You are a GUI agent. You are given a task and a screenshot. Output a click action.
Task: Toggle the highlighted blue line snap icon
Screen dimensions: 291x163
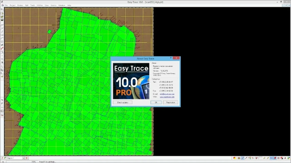coord(243,158)
